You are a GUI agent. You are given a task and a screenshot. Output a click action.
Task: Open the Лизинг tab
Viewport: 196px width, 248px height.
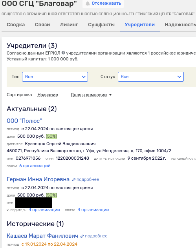point(69,25)
